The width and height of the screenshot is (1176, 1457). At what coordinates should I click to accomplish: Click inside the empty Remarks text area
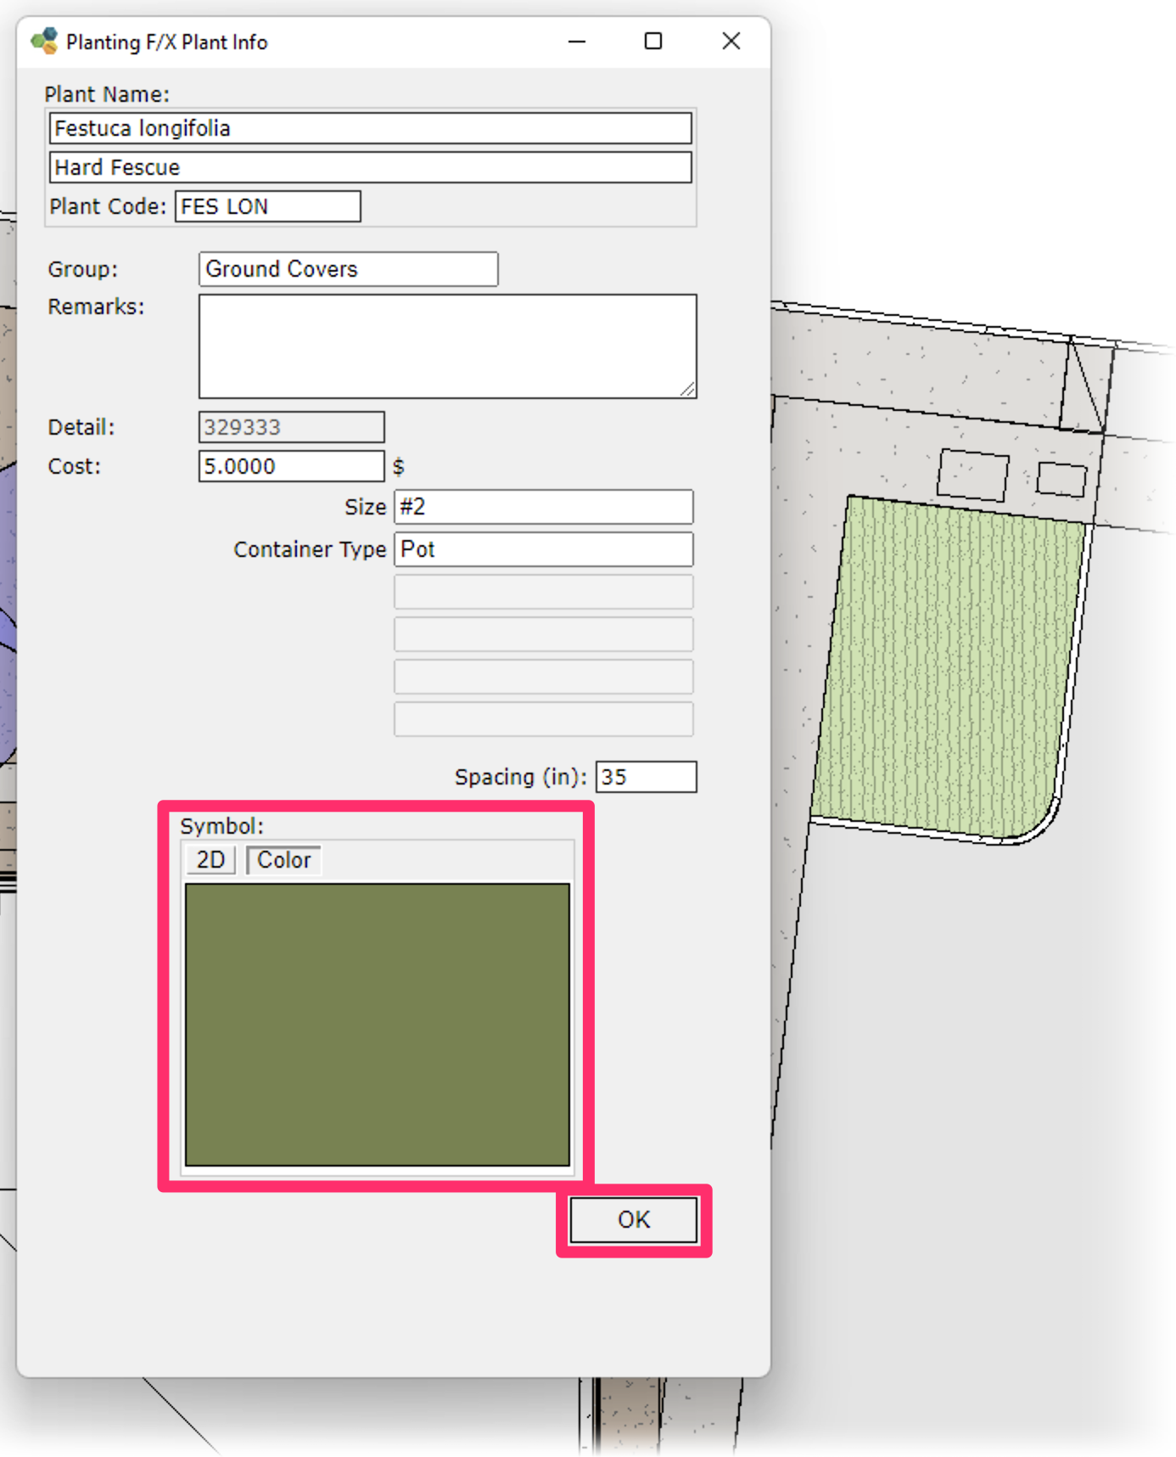click(x=447, y=346)
